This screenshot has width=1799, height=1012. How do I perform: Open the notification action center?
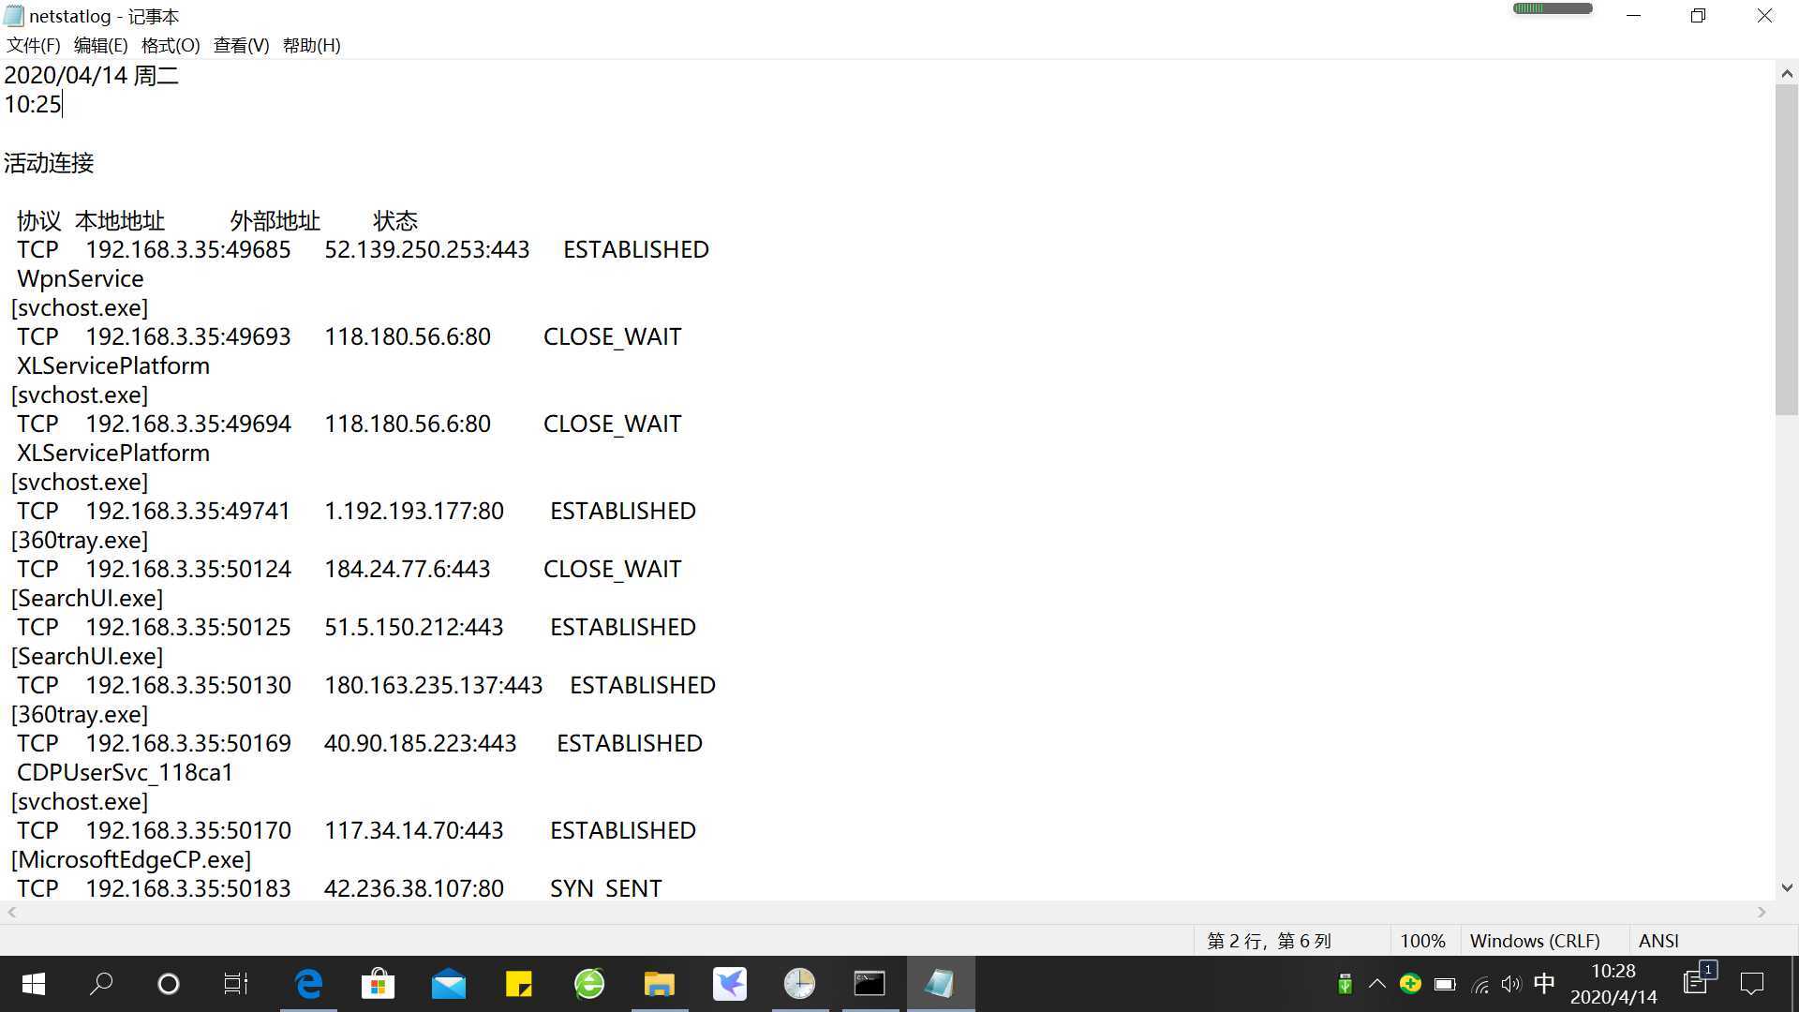[1751, 984]
